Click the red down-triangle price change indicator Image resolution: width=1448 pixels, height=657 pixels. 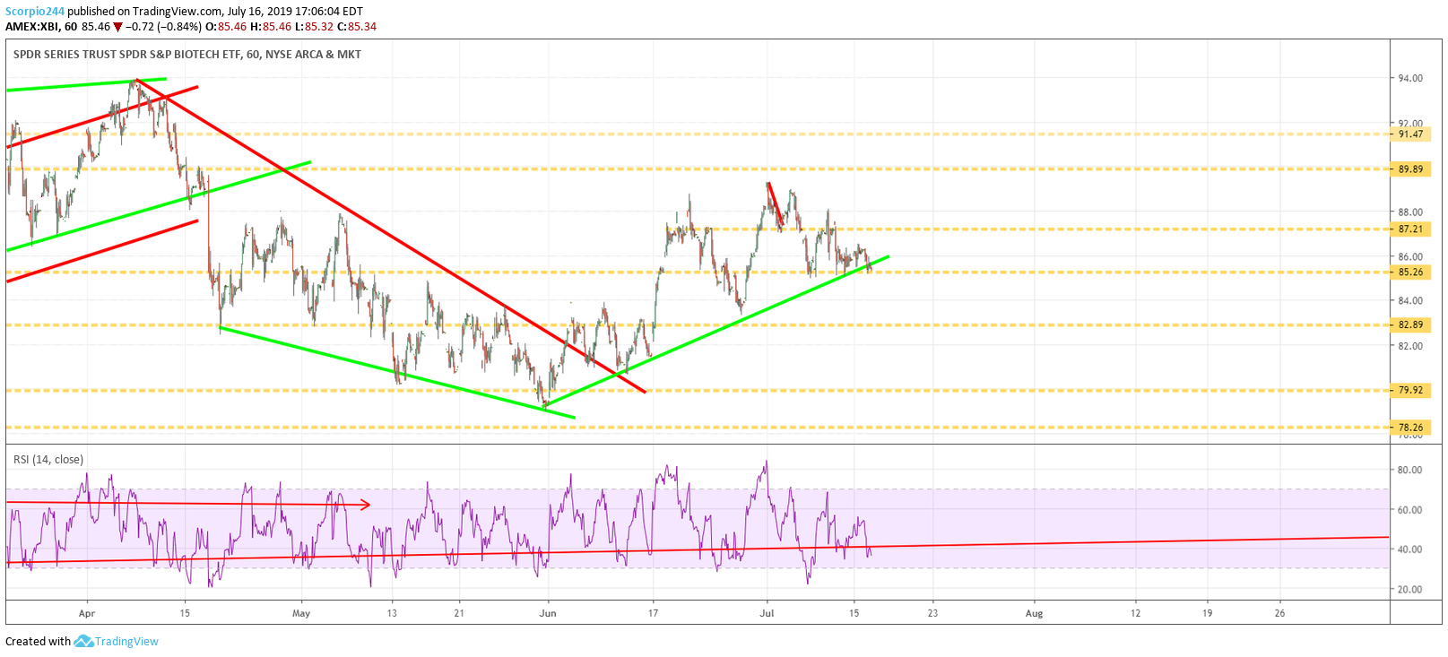coord(117,27)
